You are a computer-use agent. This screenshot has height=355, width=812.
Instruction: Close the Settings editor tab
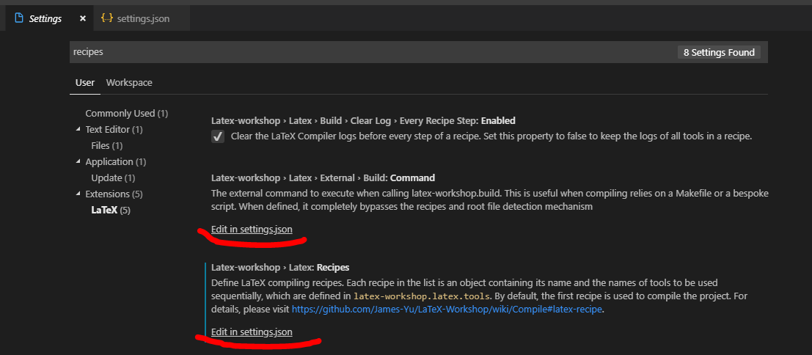[x=82, y=18]
